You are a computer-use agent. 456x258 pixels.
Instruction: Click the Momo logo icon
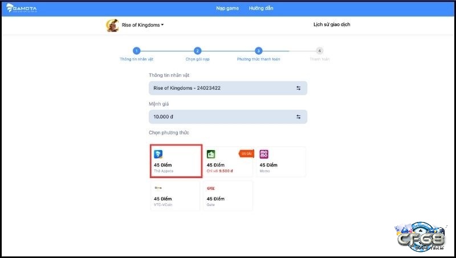pyautogui.click(x=264, y=154)
